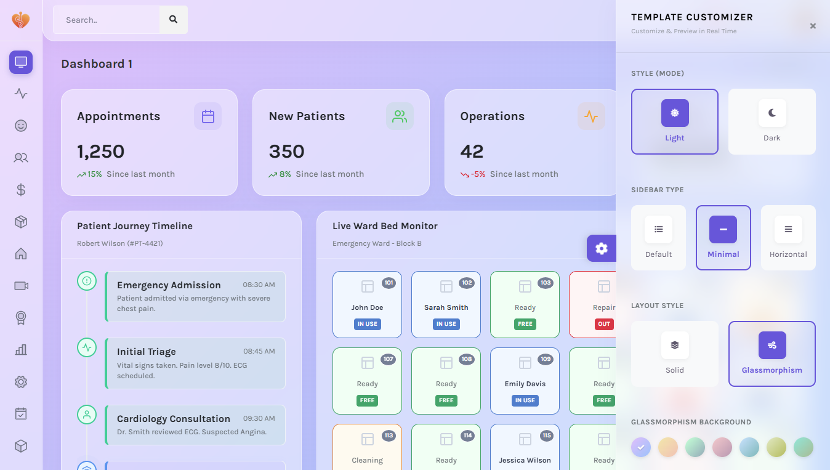Open bed 103 Ready card
The image size is (830, 470).
pyautogui.click(x=525, y=305)
